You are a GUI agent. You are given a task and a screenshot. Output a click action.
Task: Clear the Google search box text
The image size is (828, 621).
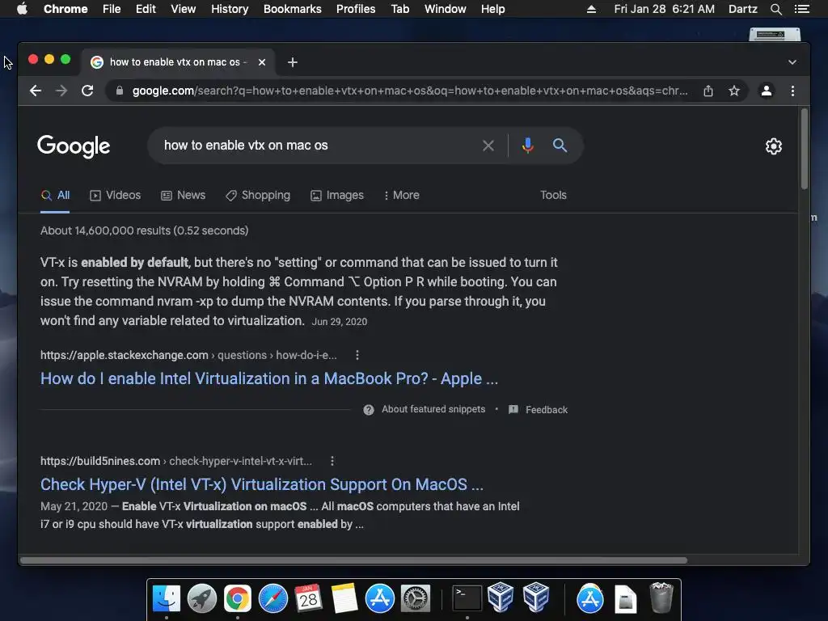coord(488,146)
